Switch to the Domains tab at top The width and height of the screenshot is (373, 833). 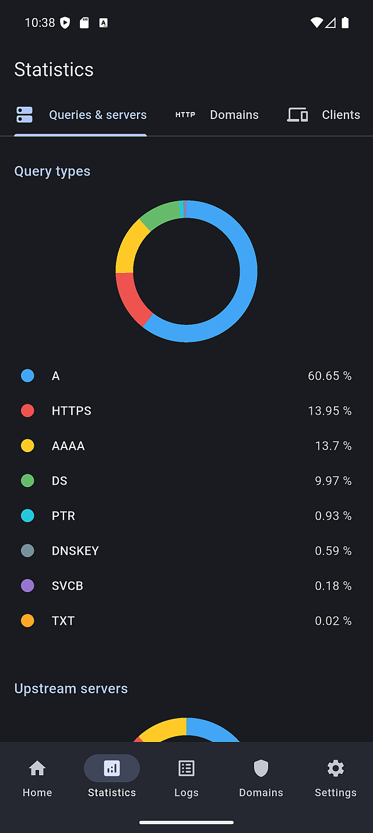[x=234, y=115]
